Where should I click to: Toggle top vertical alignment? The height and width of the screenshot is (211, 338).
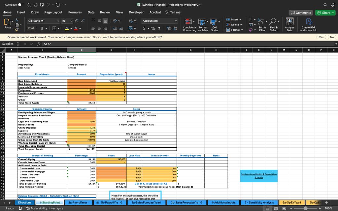[93, 20]
